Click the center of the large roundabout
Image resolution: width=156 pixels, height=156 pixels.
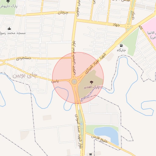tap(74, 82)
